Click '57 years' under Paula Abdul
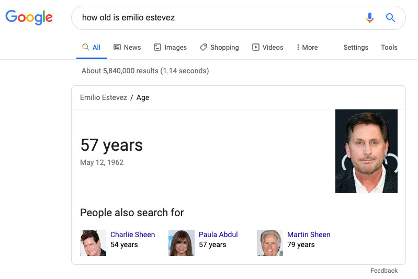 click(x=212, y=244)
